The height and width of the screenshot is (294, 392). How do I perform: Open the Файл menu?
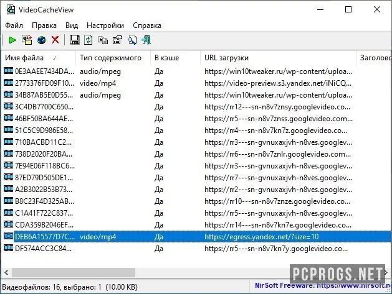[14, 25]
